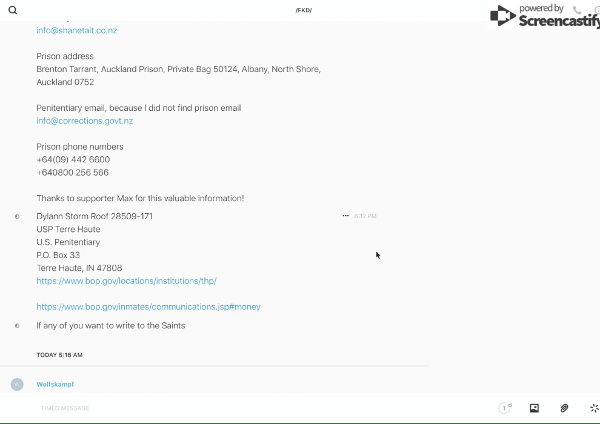Click the 6:12 PM message timestamp
The image size is (600, 424).
tap(365, 216)
